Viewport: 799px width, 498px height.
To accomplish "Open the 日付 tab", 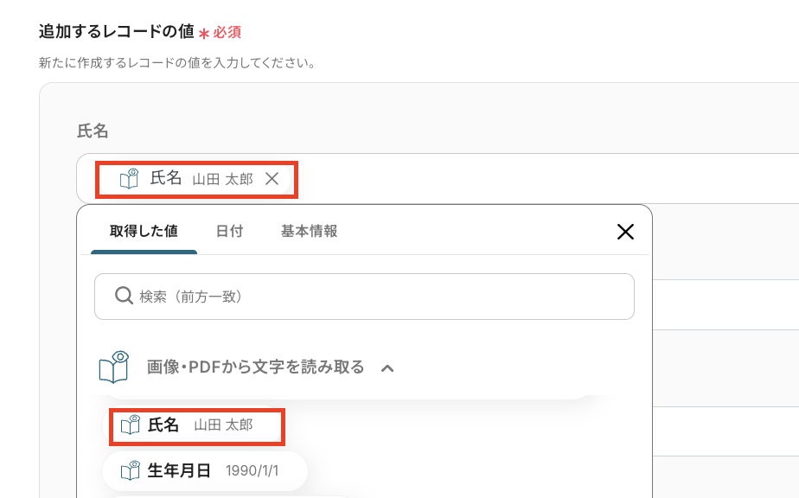I will [x=229, y=231].
